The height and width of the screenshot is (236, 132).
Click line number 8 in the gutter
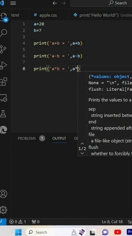click(x=24, y=69)
